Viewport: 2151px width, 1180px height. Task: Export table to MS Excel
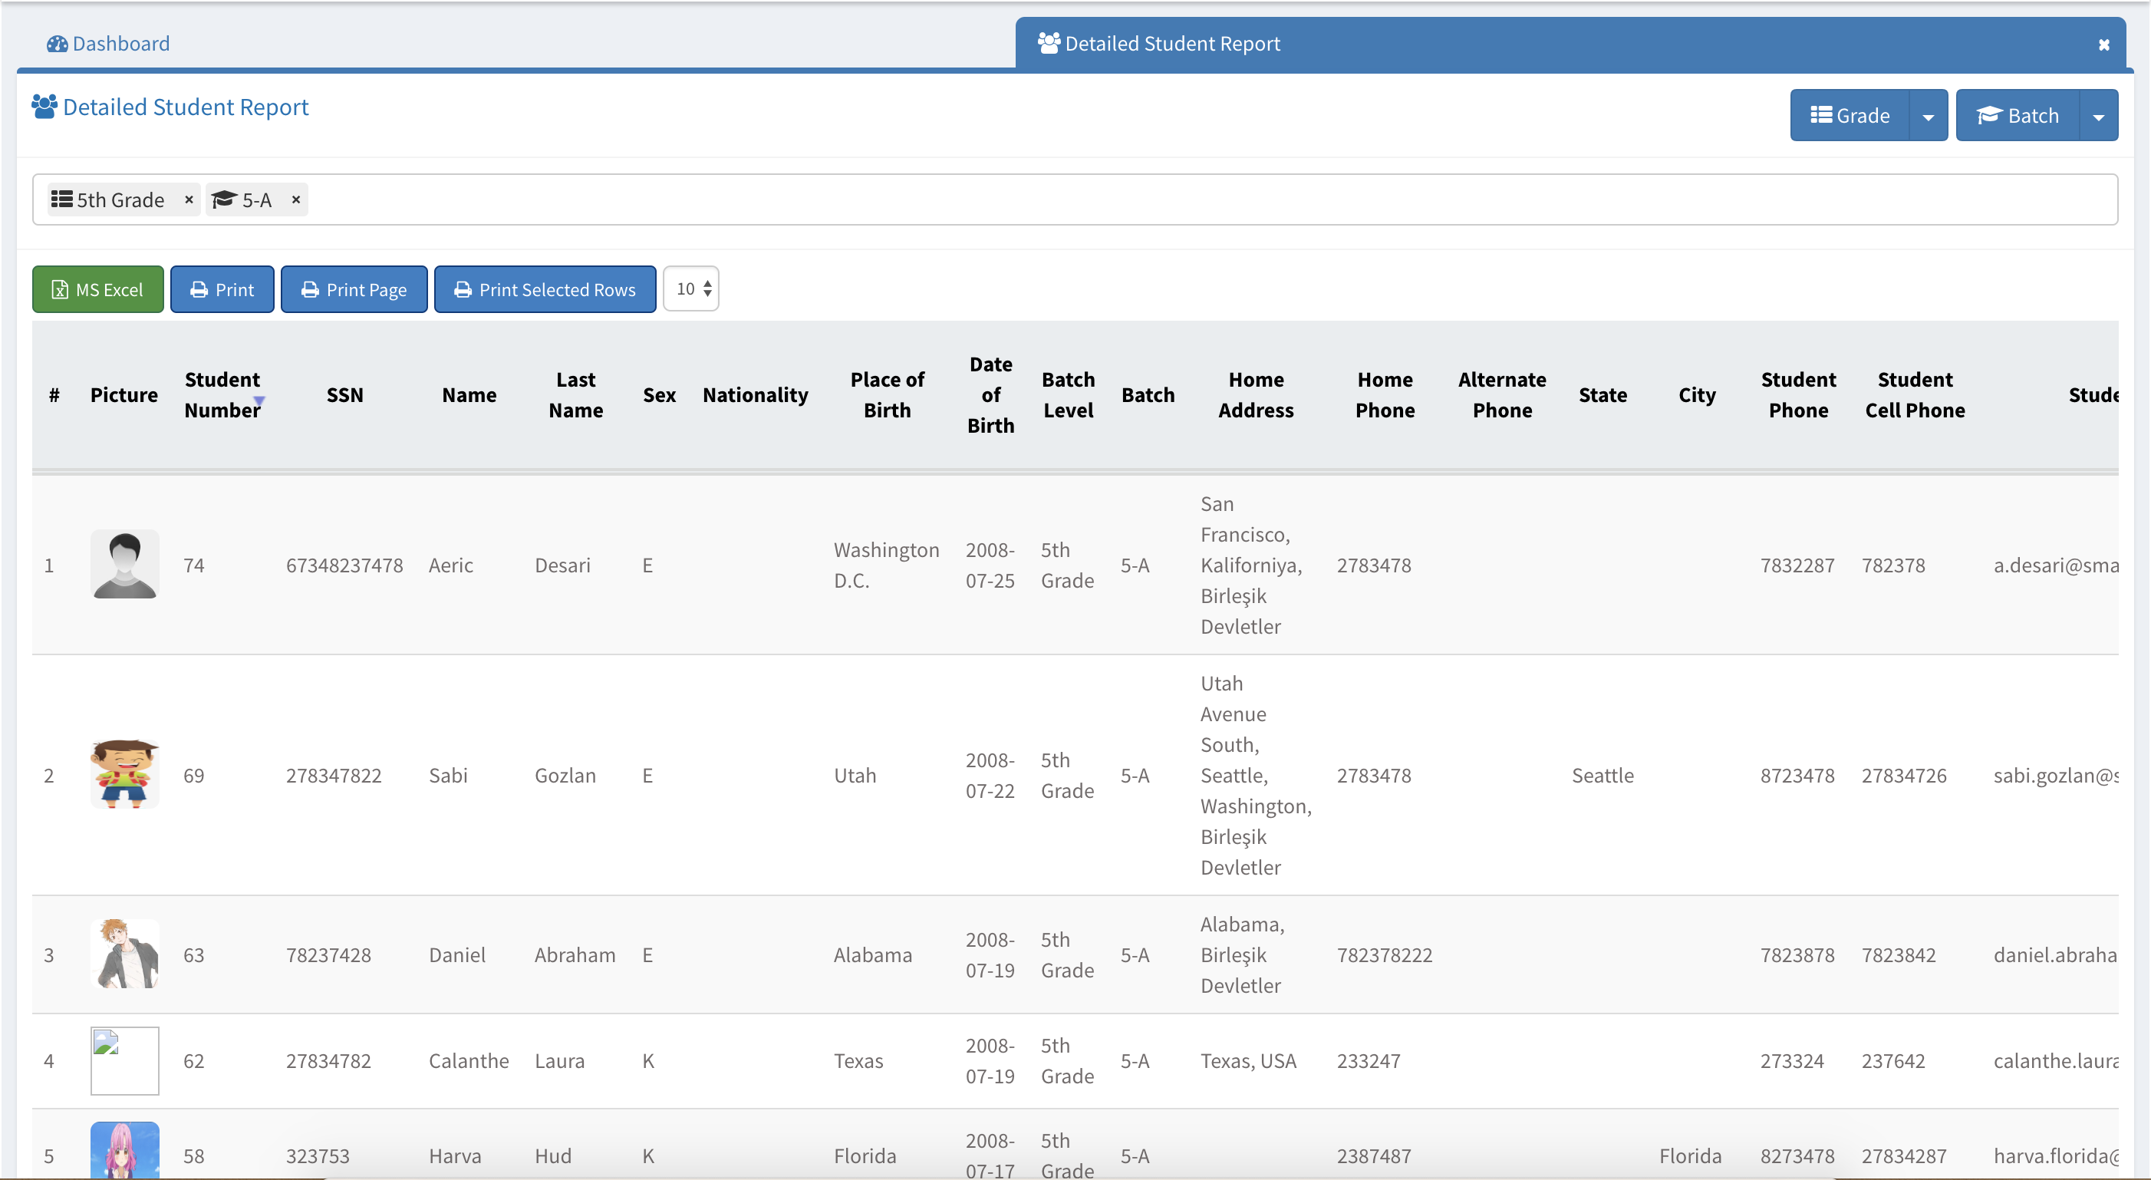(97, 289)
